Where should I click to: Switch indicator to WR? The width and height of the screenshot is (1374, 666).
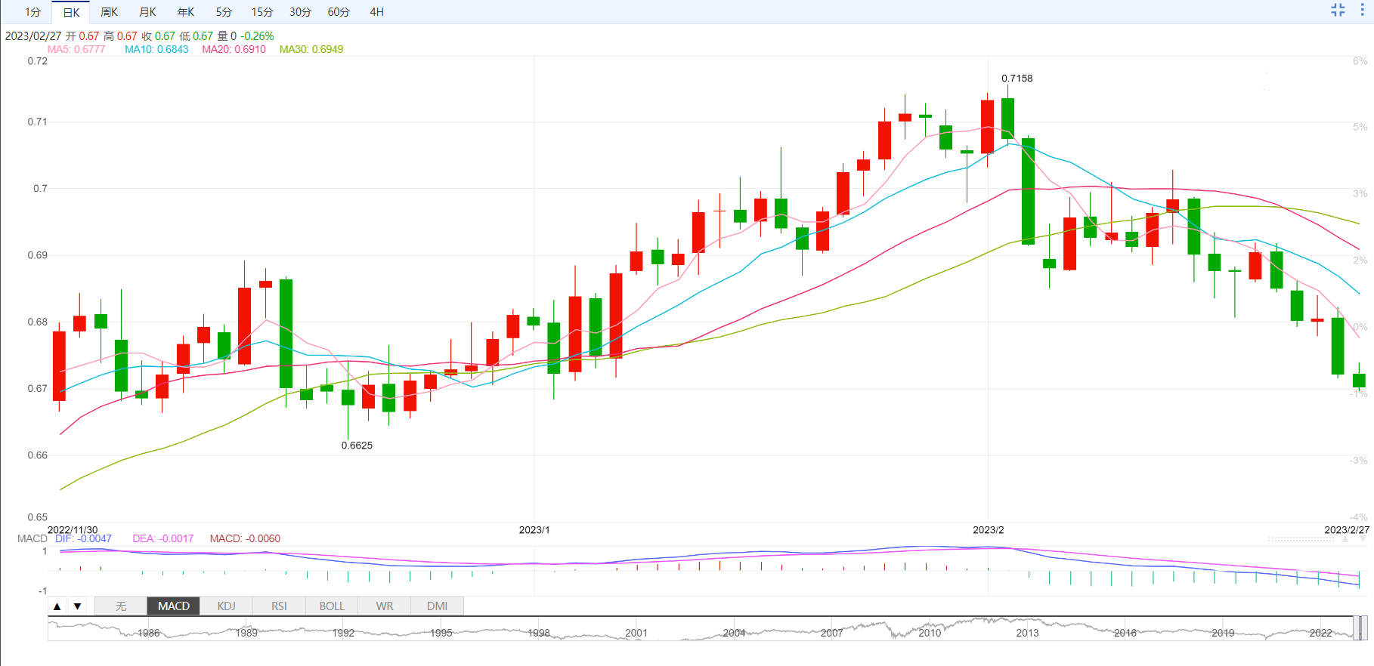pos(385,606)
